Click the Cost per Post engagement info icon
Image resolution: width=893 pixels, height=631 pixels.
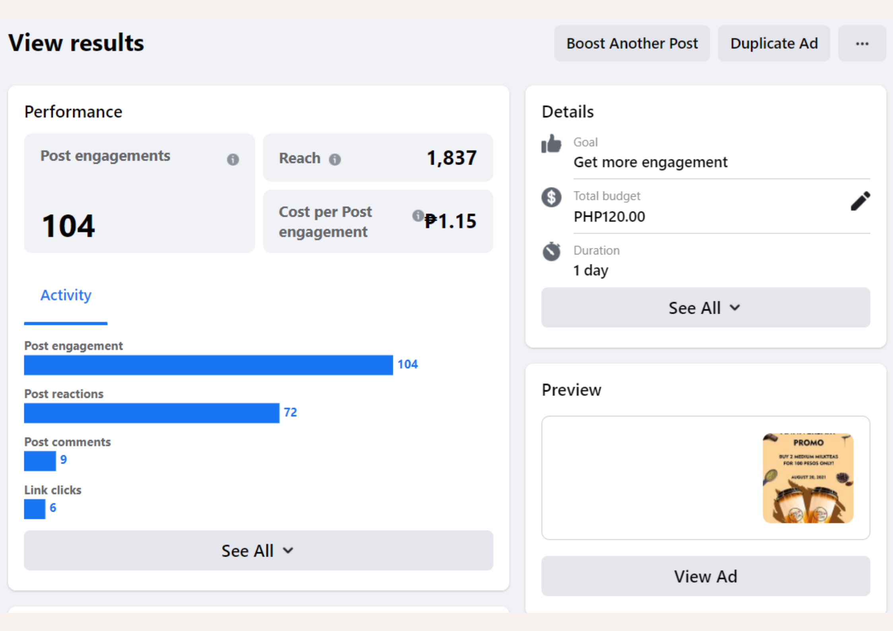(417, 216)
